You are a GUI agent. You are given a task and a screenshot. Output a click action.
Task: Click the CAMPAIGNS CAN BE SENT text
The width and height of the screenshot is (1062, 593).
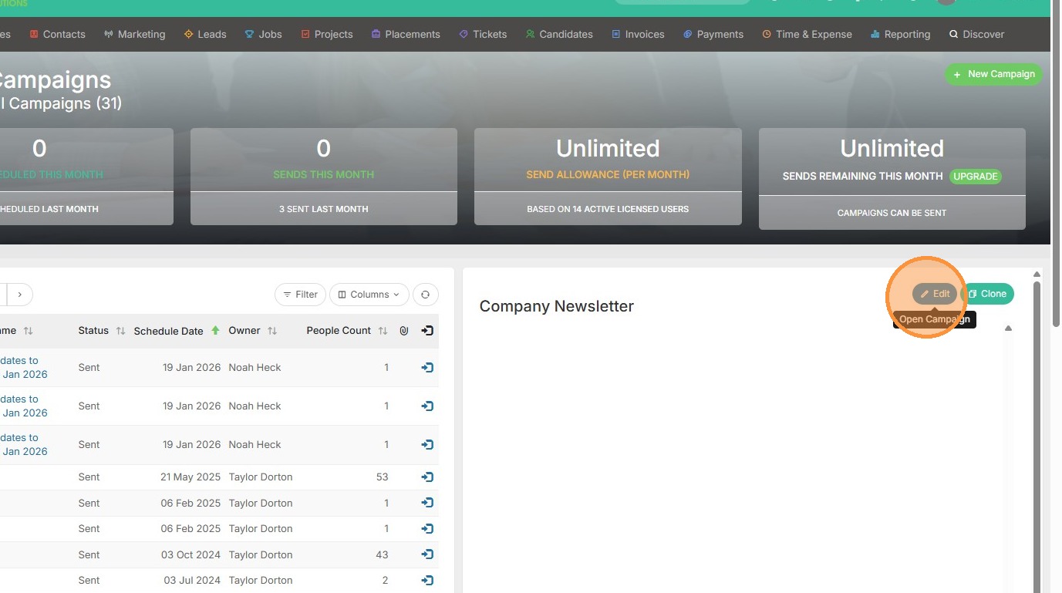892,213
